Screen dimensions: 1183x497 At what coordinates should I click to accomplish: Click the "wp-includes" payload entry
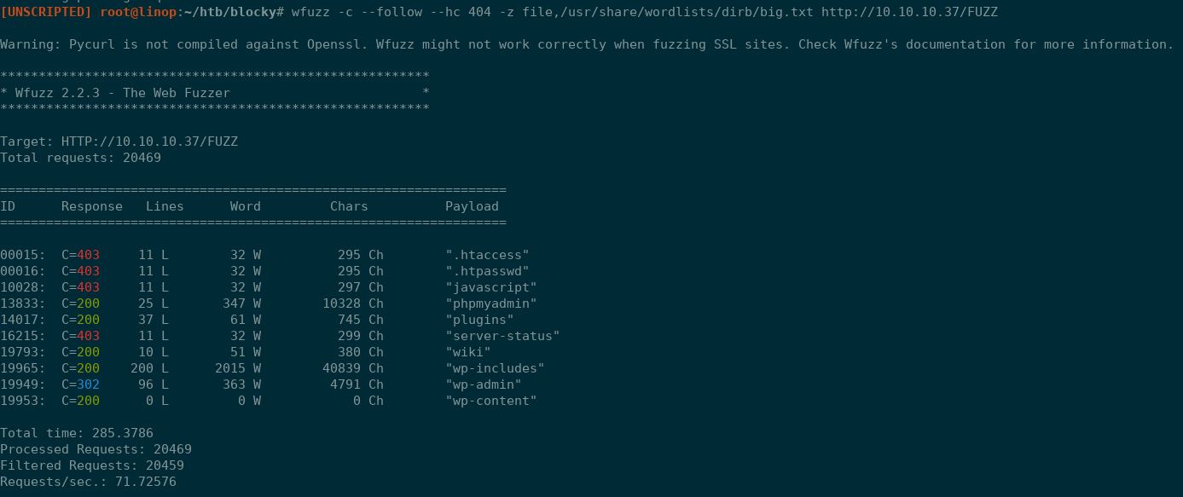tap(495, 368)
